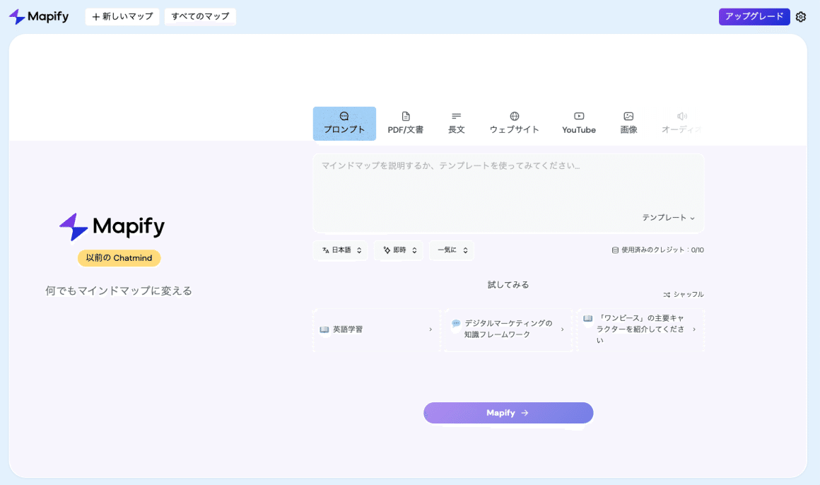Screen dimensions: 820x485
Task: Click the 何でもマインドマップに変える tagline
Action: coord(119,291)
